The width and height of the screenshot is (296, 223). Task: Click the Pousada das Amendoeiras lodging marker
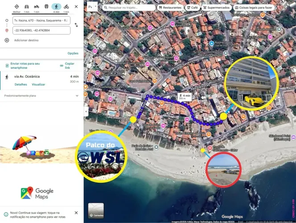pyautogui.click(x=173, y=24)
